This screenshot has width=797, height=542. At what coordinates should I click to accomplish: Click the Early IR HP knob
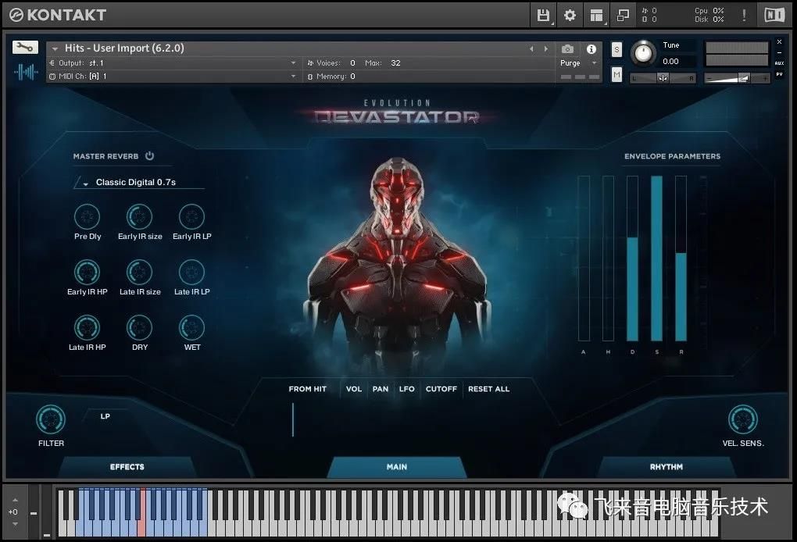87,273
